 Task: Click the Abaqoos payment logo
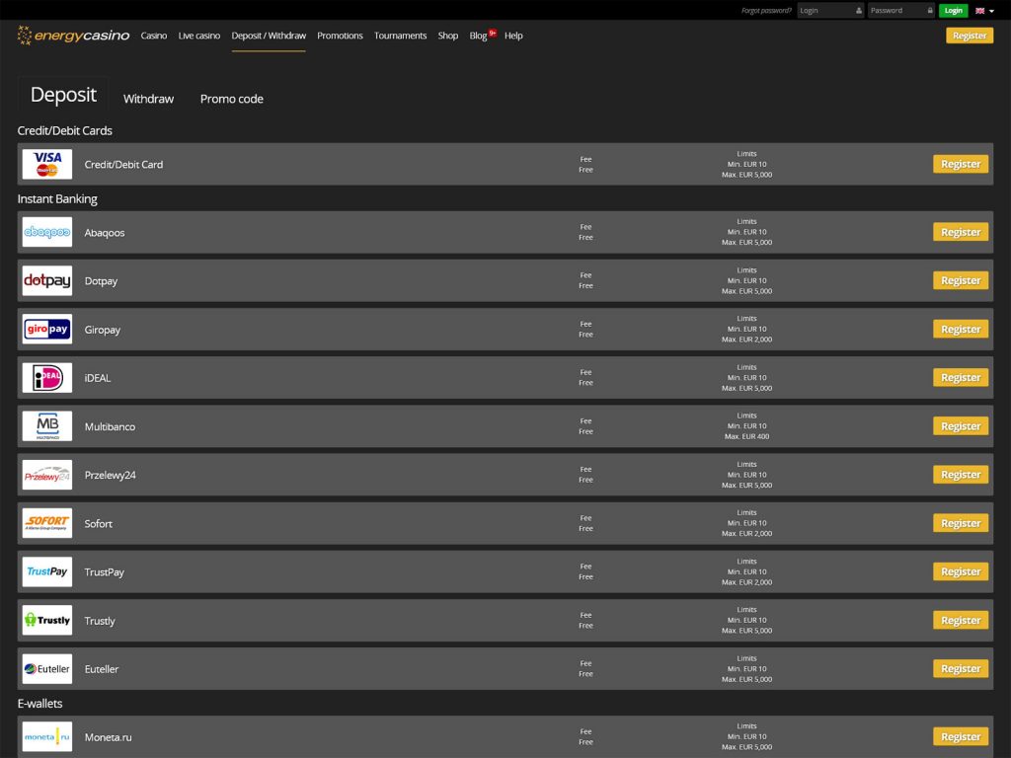tap(47, 232)
